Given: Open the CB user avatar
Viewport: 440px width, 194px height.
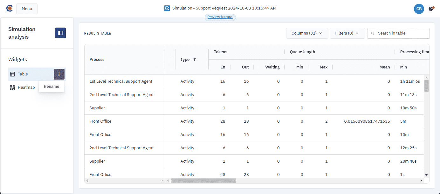Looking at the screenshot, I should click(419, 9).
